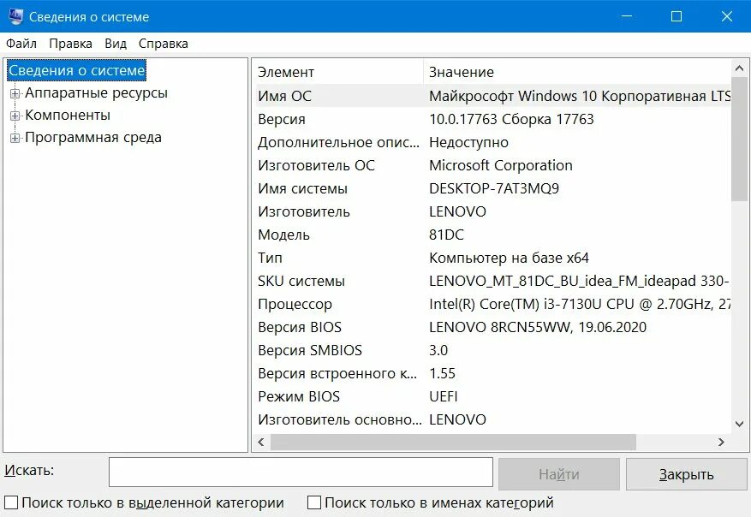Image resolution: width=751 pixels, height=517 pixels.
Task: Click the horizontal scrollbar thumb
Action: pos(453,442)
